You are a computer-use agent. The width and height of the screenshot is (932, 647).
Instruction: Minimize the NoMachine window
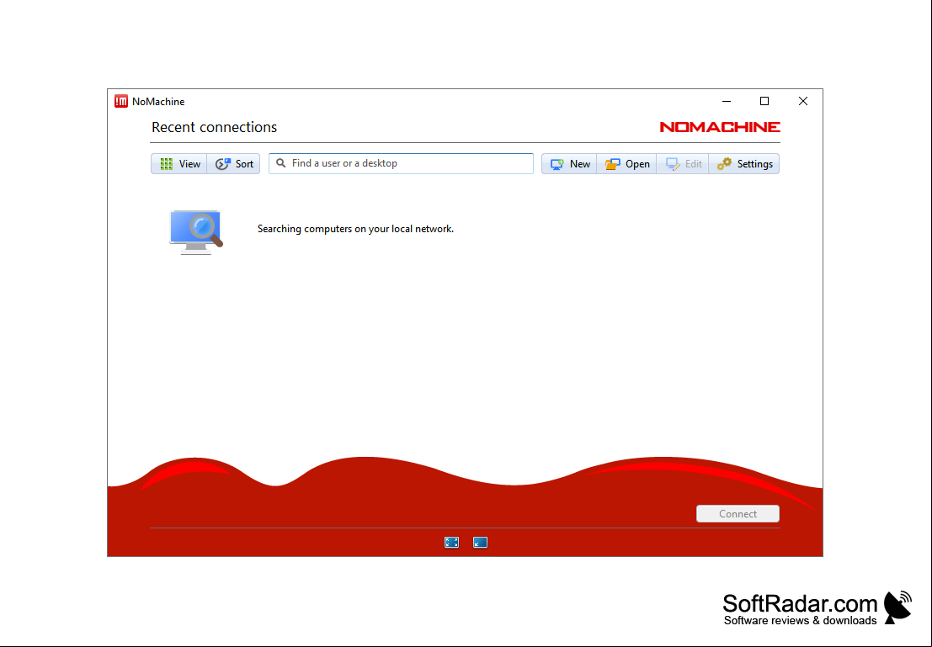click(727, 102)
